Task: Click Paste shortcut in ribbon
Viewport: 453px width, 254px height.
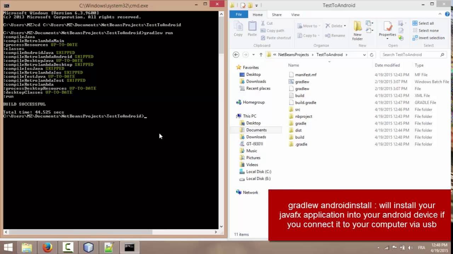Action: click(x=275, y=38)
